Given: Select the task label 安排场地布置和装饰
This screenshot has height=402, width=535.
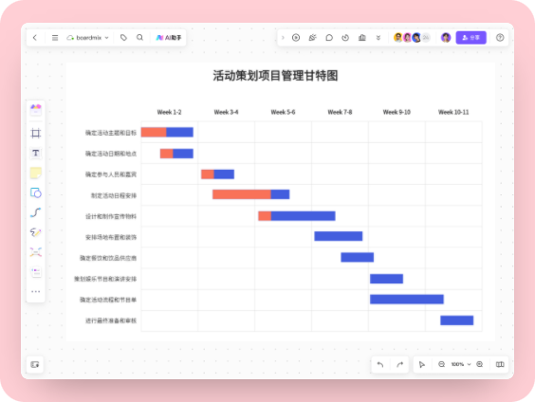Looking at the screenshot, I should [111, 237].
